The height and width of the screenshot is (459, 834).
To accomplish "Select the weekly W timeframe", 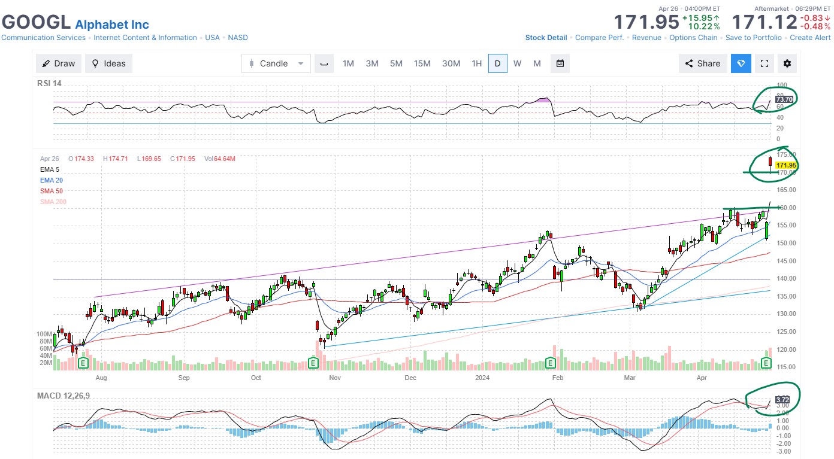I will pyautogui.click(x=517, y=63).
